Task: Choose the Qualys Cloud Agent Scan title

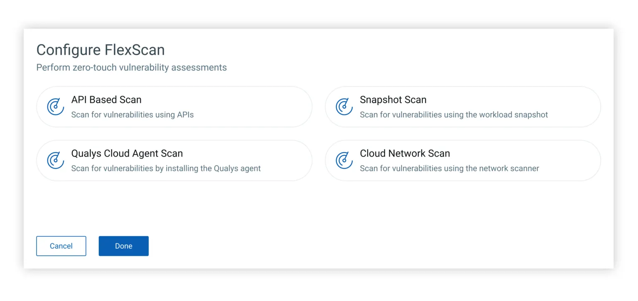Action: (x=127, y=153)
